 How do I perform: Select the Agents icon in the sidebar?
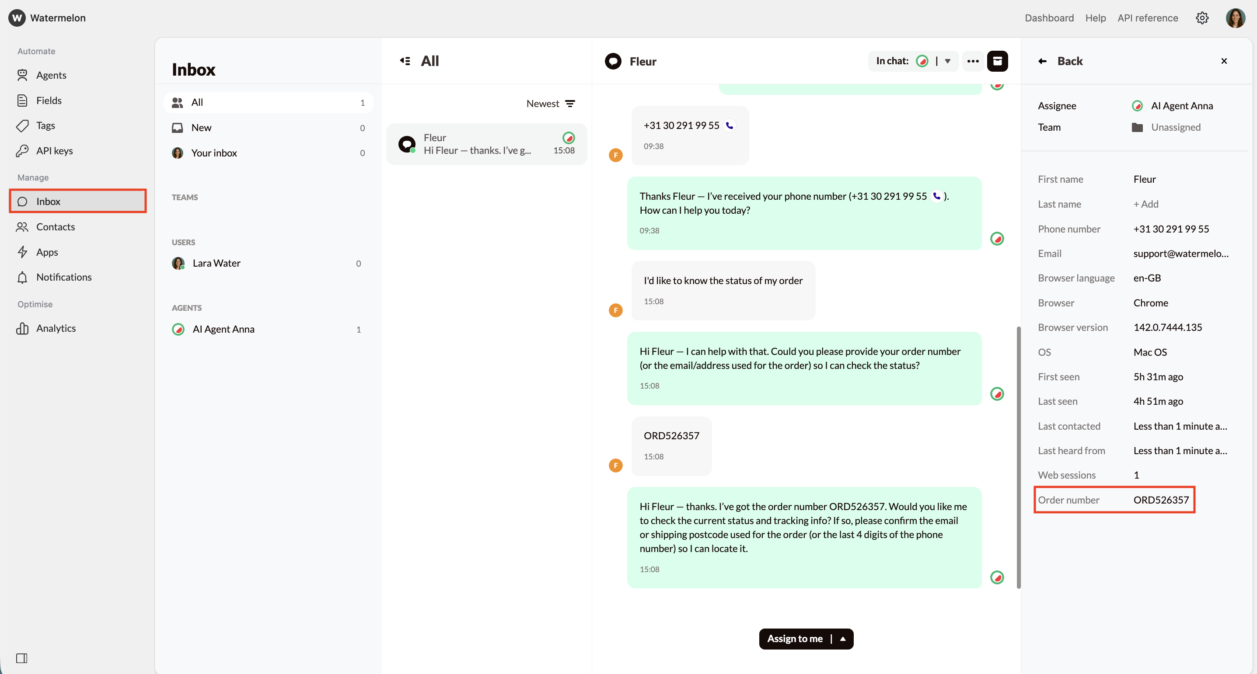(x=23, y=75)
